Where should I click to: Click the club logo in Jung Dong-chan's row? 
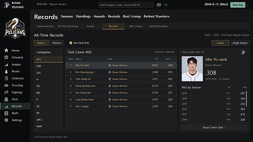coord(110,99)
